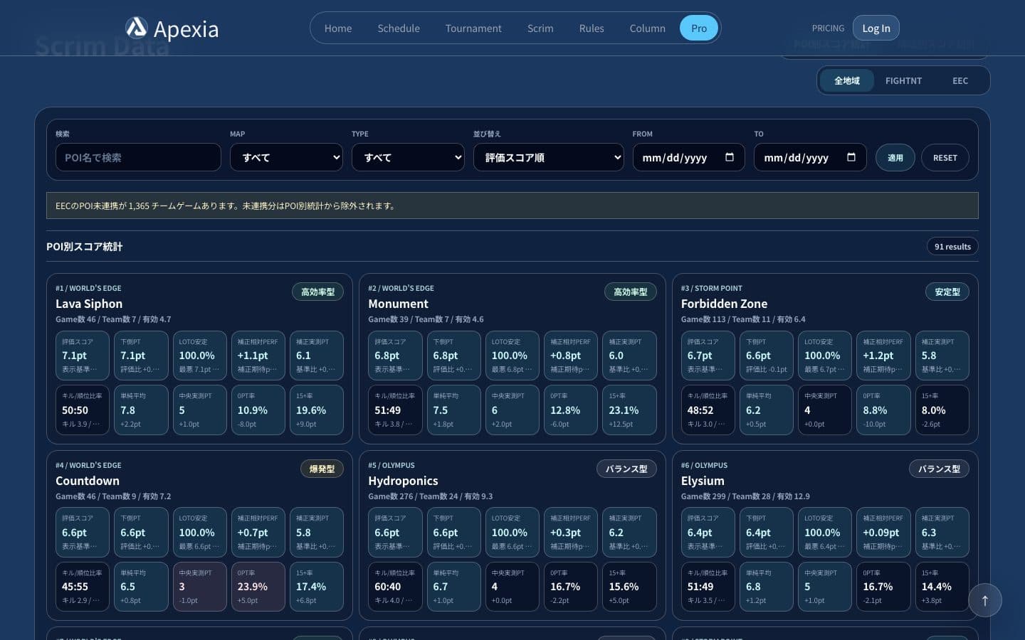Open calendar picker in FROM date field
Screen dimensions: 1025x640
click(x=729, y=157)
